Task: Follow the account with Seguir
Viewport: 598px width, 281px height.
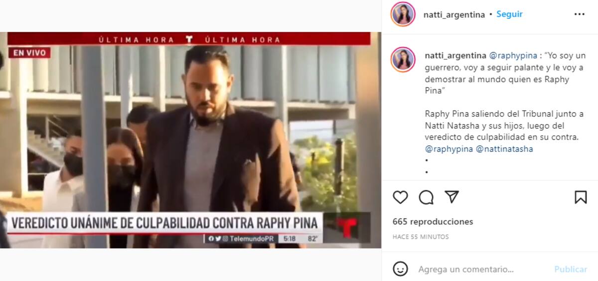Action: (509, 14)
